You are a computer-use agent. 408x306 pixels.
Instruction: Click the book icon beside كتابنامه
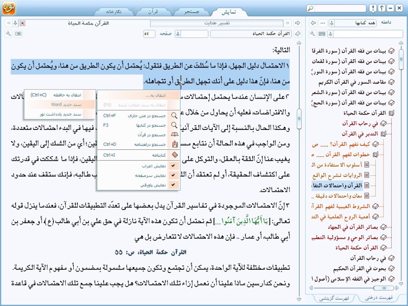175,155
